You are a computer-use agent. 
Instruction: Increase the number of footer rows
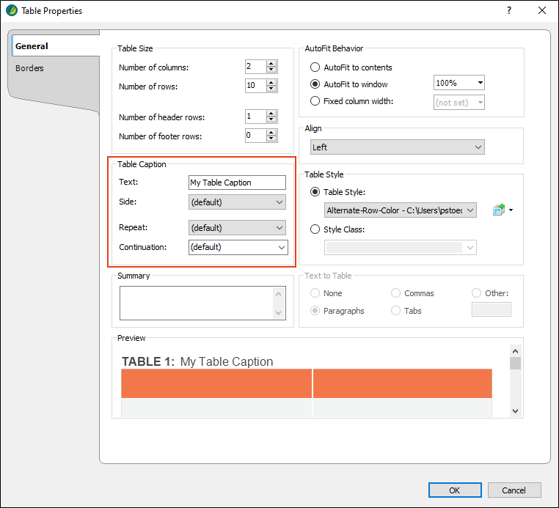271,133
